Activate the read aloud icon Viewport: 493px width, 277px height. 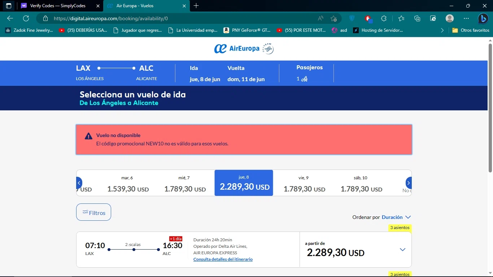point(320,18)
